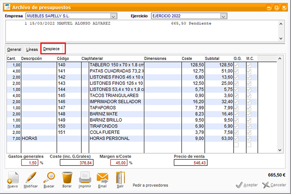291x194 pixels.
Task: Click the budget list scroll-up arrow
Action: [x=281, y=24]
